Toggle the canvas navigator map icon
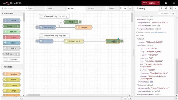Viewport: 178px width, 100px height. 122,98
